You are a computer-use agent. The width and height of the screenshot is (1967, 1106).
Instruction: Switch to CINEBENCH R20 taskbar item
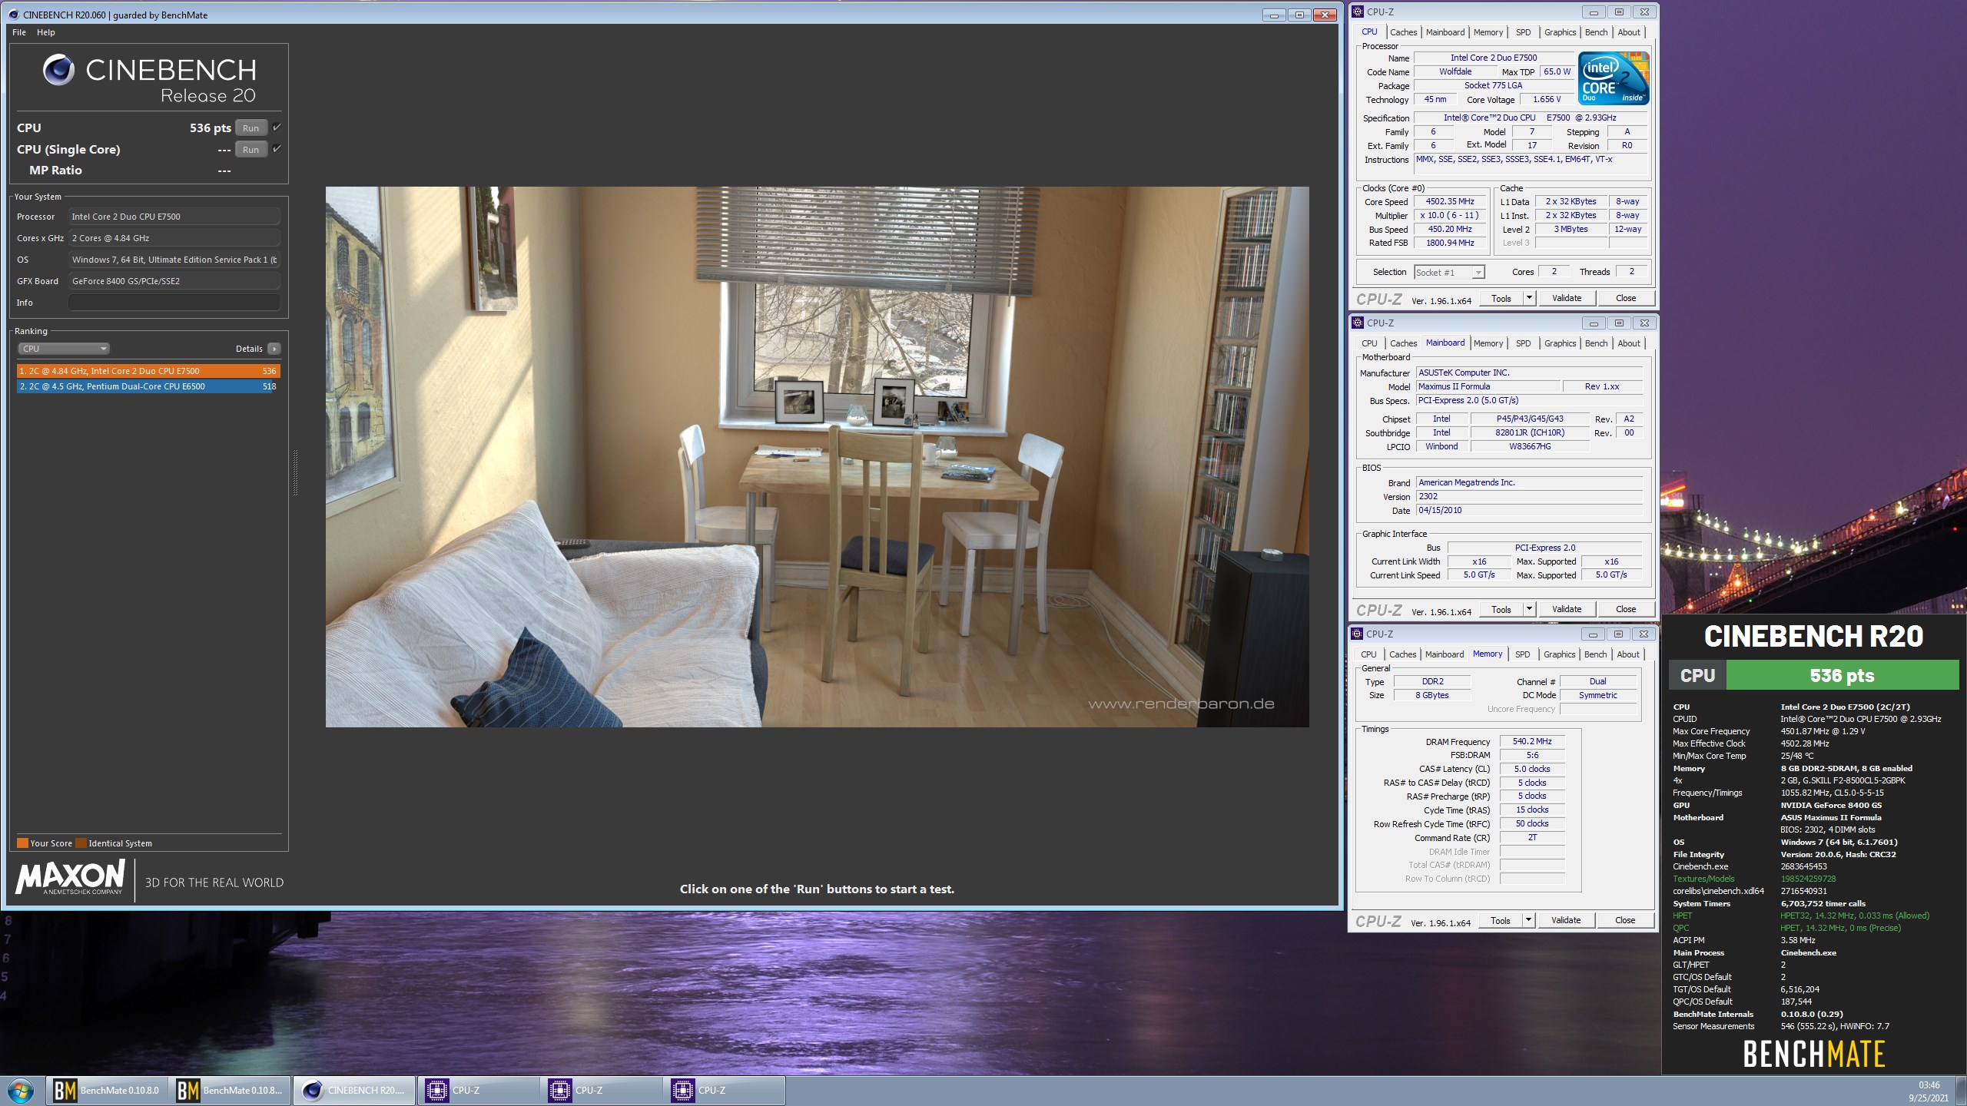pos(354,1091)
